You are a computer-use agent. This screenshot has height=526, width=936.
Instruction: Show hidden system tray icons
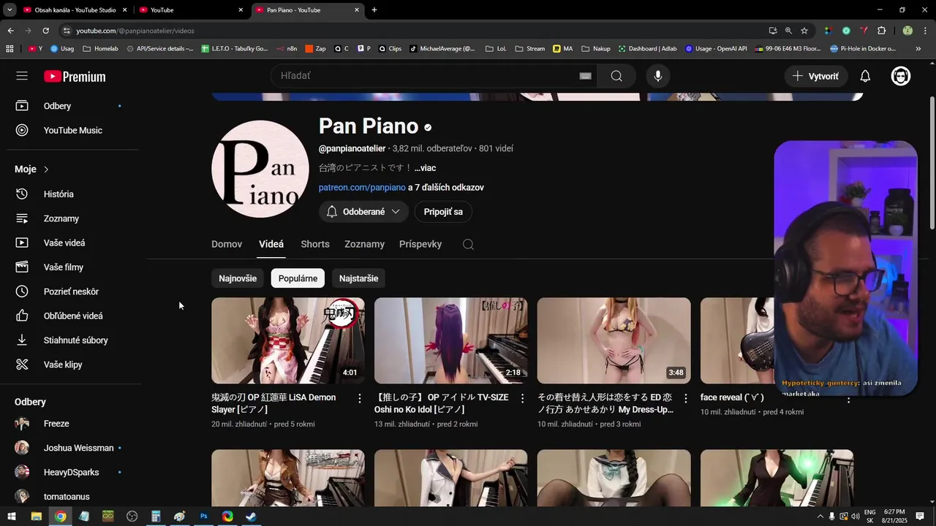820,517
